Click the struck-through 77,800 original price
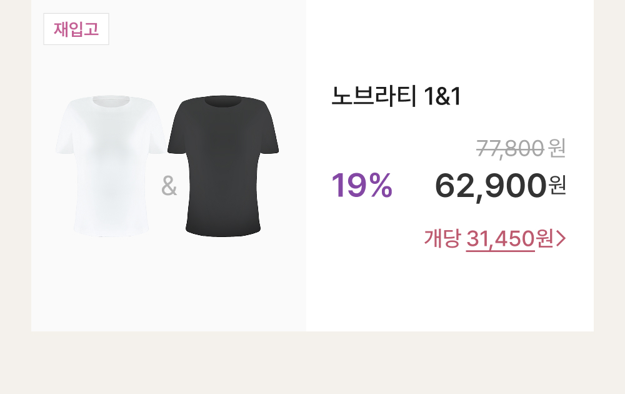 click(510, 148)
